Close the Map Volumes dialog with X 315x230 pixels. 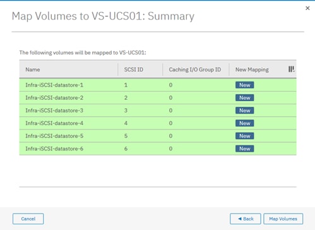click(307, 8)
